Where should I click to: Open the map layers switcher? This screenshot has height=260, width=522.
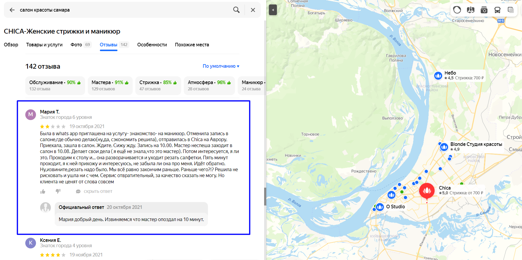point(511,10)
